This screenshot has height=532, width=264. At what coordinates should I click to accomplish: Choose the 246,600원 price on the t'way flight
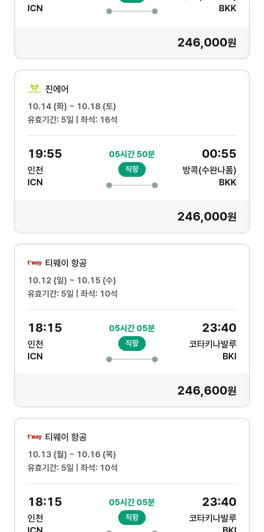coord(207,390)
